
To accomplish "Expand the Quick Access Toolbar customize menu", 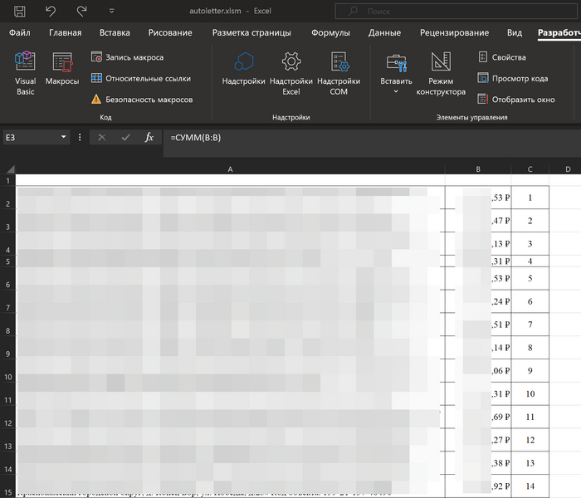I will pos(112,12).
